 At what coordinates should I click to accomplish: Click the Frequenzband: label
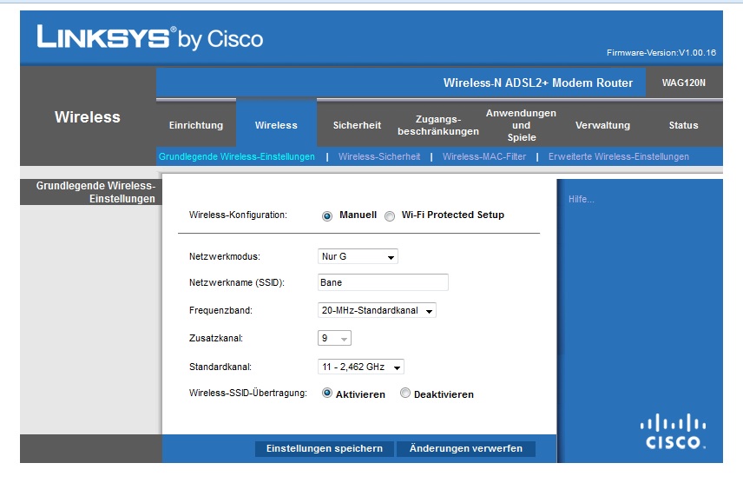[220, 310]
